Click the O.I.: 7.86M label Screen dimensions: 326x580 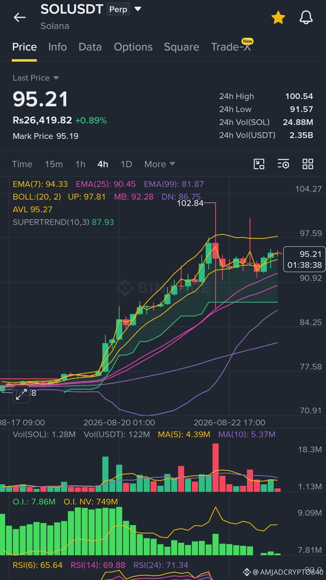click(x=34, y=502)
